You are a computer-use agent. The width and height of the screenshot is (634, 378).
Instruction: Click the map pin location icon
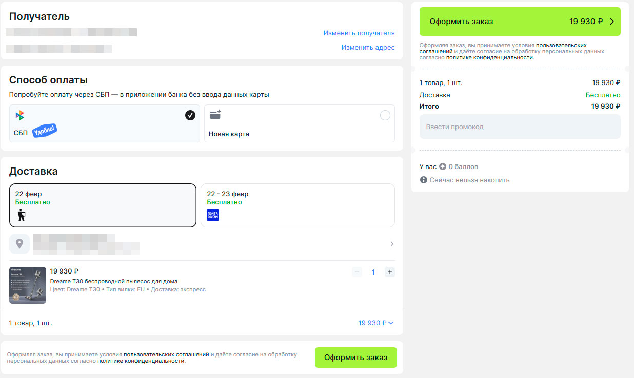coord(19,244)
